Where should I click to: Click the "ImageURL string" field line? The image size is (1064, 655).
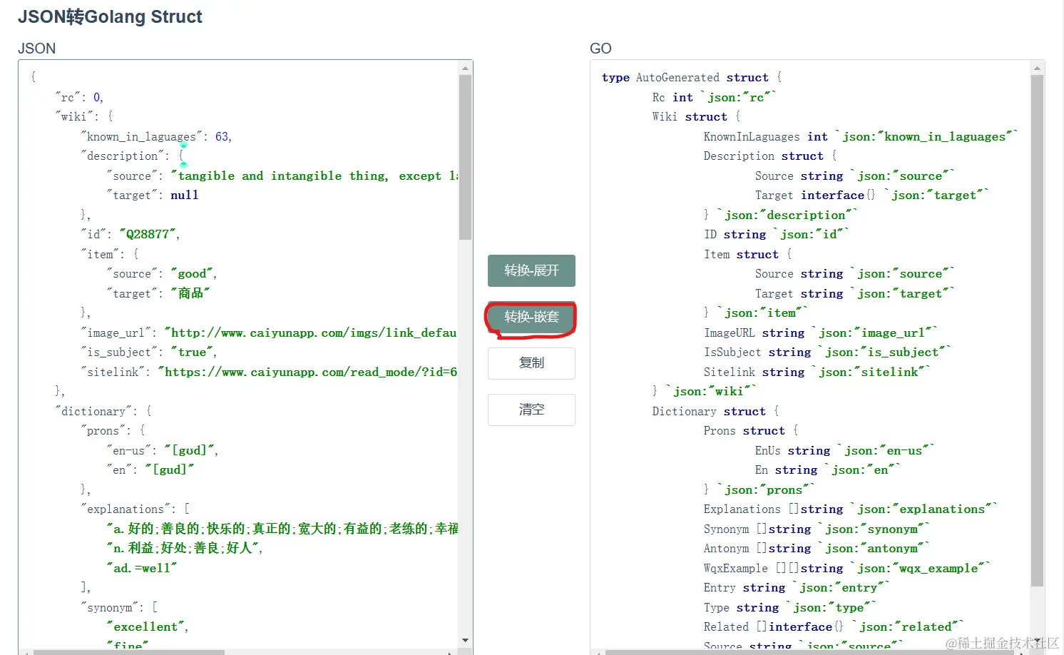click(821, 332)
